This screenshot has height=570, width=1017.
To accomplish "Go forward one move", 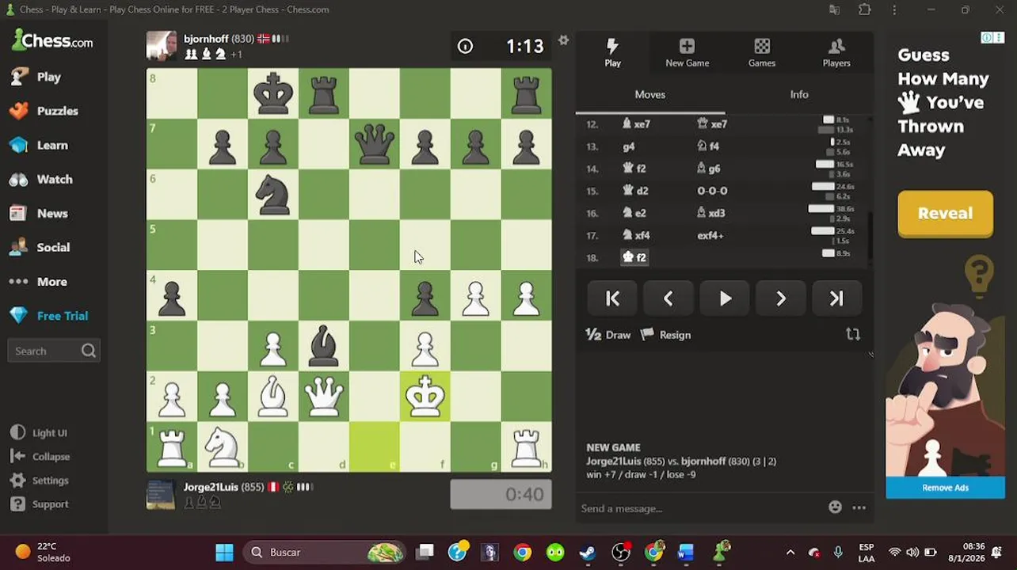I will tap(781, 298).
